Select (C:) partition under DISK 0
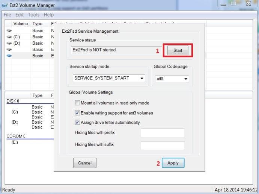Image resolution: width=259 pixels, height=194 pixels. [15, 112]
